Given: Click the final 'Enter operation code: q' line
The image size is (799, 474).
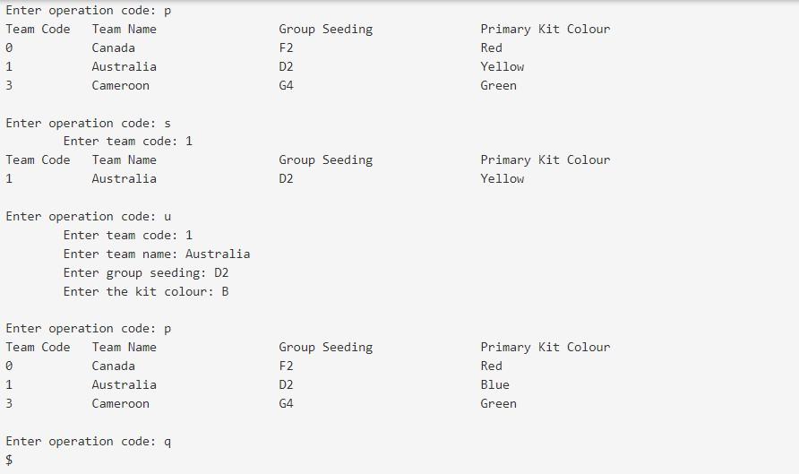Looking at the screenshot, I should (88, 442).
